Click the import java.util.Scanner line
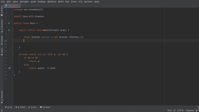 pos(29,16)
